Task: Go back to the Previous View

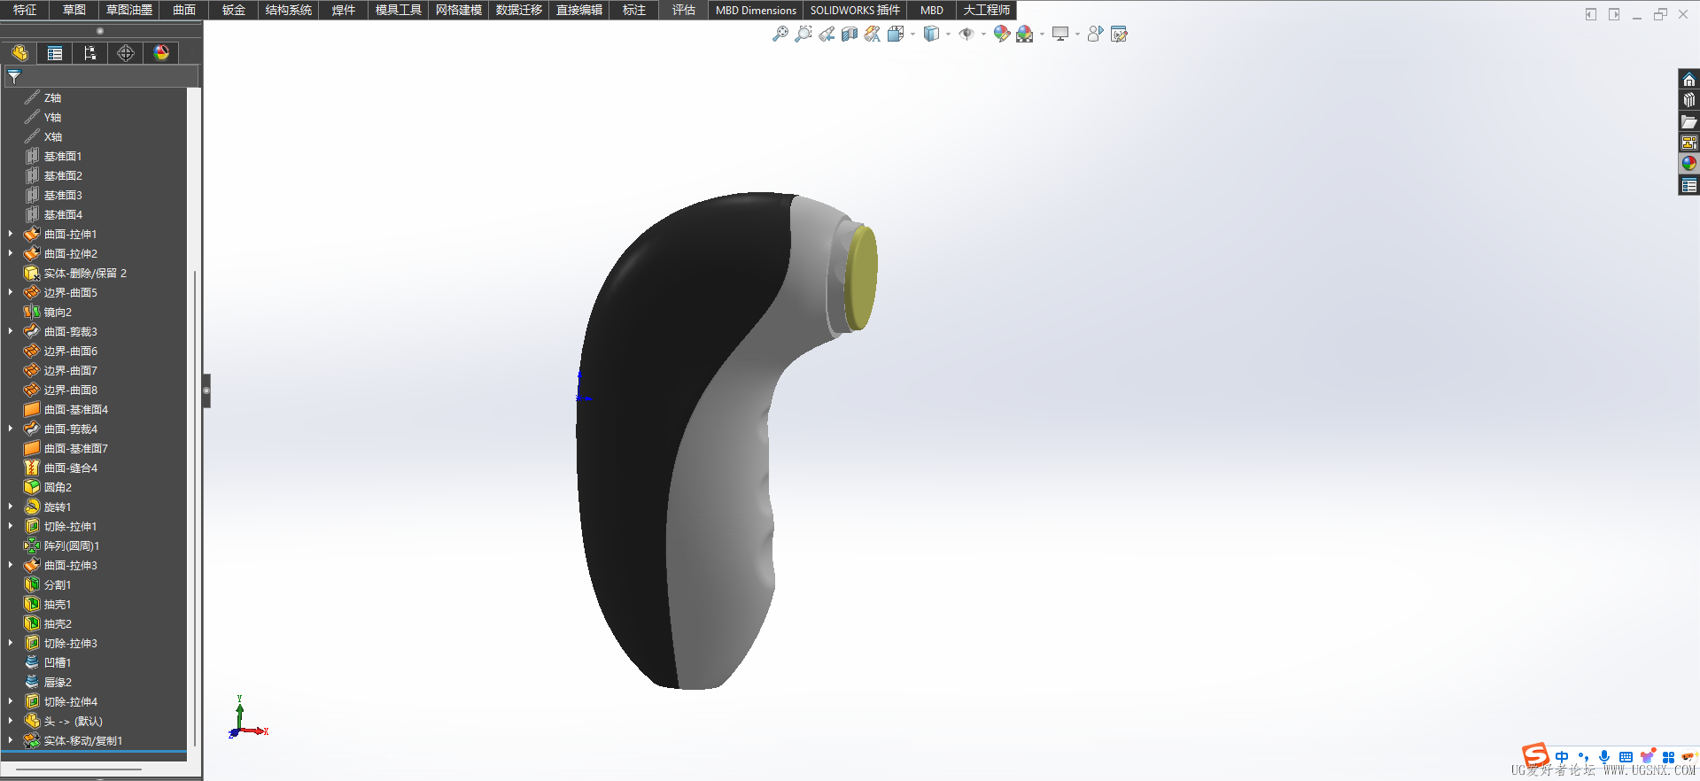Action: pyautogui.click(x=827, y=34)
